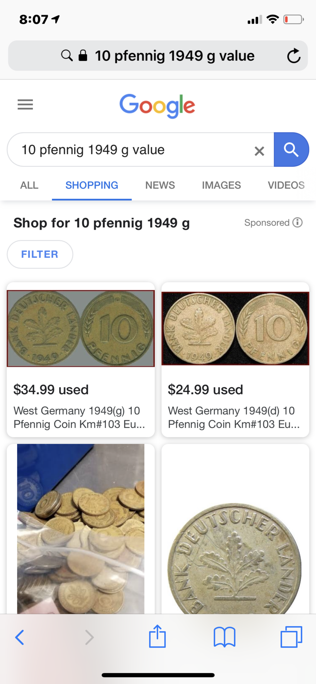Open the IMAGES tab
The height and width of the screenshot is (684, 316).
pyautogui.click(x=221, y=185)
